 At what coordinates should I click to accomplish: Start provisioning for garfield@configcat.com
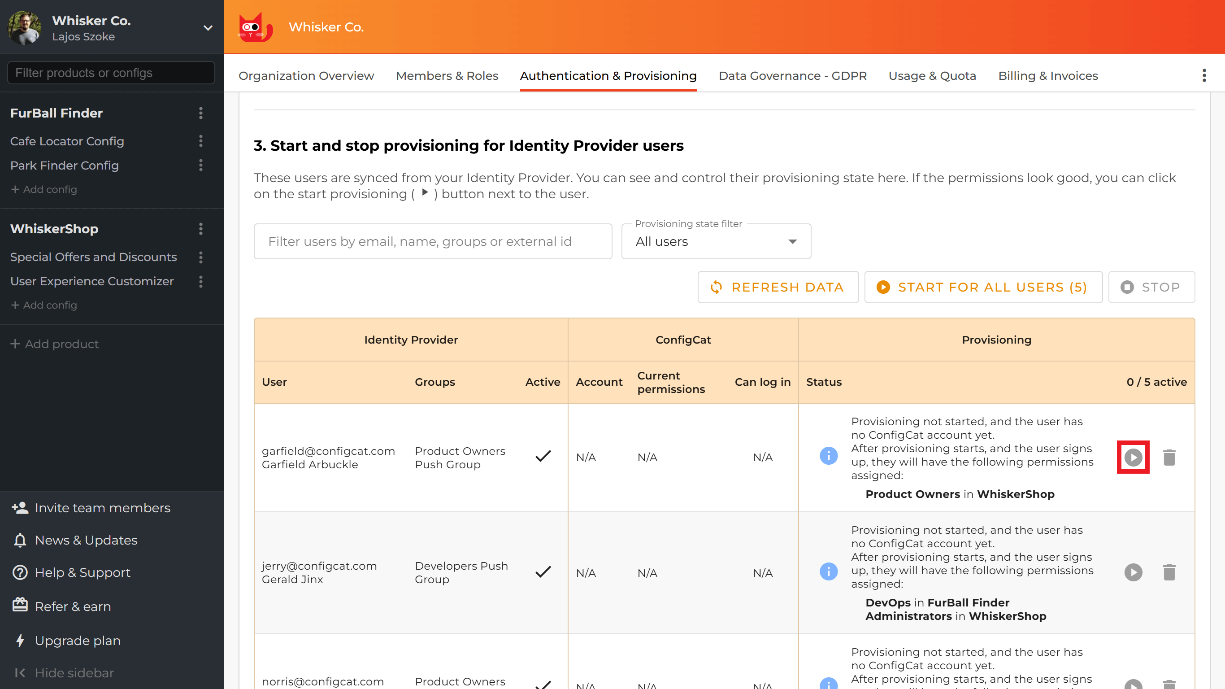tap(1133, 457)
